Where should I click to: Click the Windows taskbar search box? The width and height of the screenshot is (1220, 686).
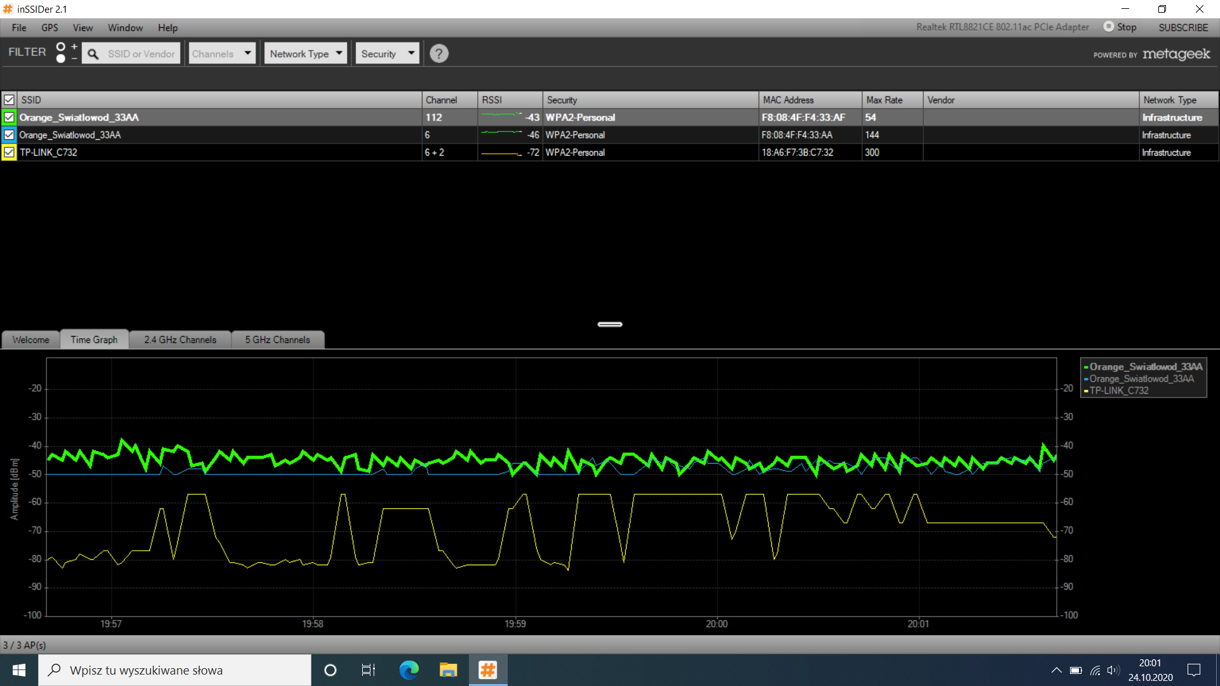click(x=175, y=670)
